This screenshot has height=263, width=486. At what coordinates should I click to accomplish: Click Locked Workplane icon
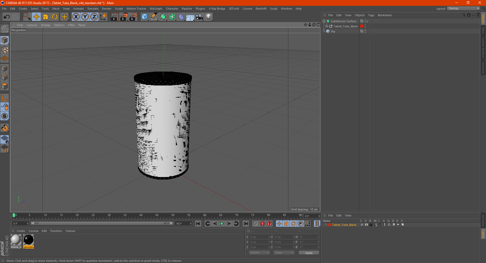tap(5, 139)
